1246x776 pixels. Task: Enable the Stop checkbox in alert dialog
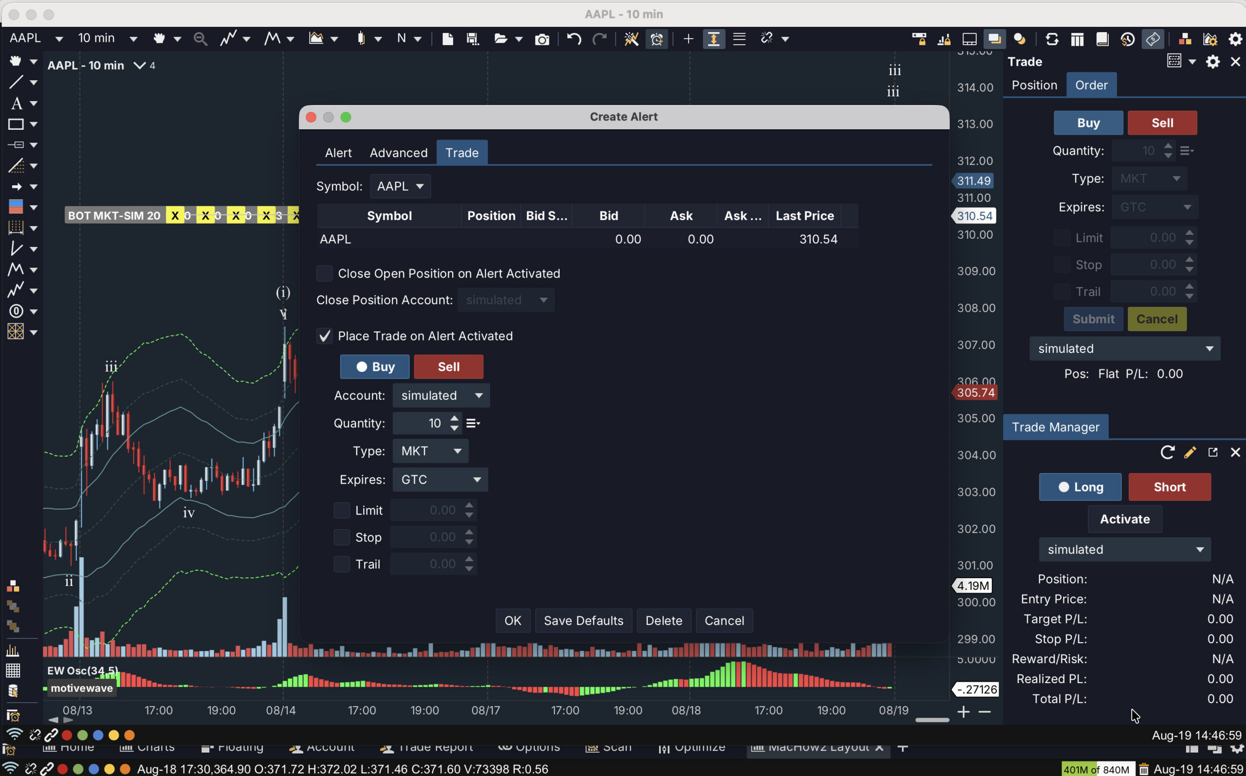click(x=342, y=537)
